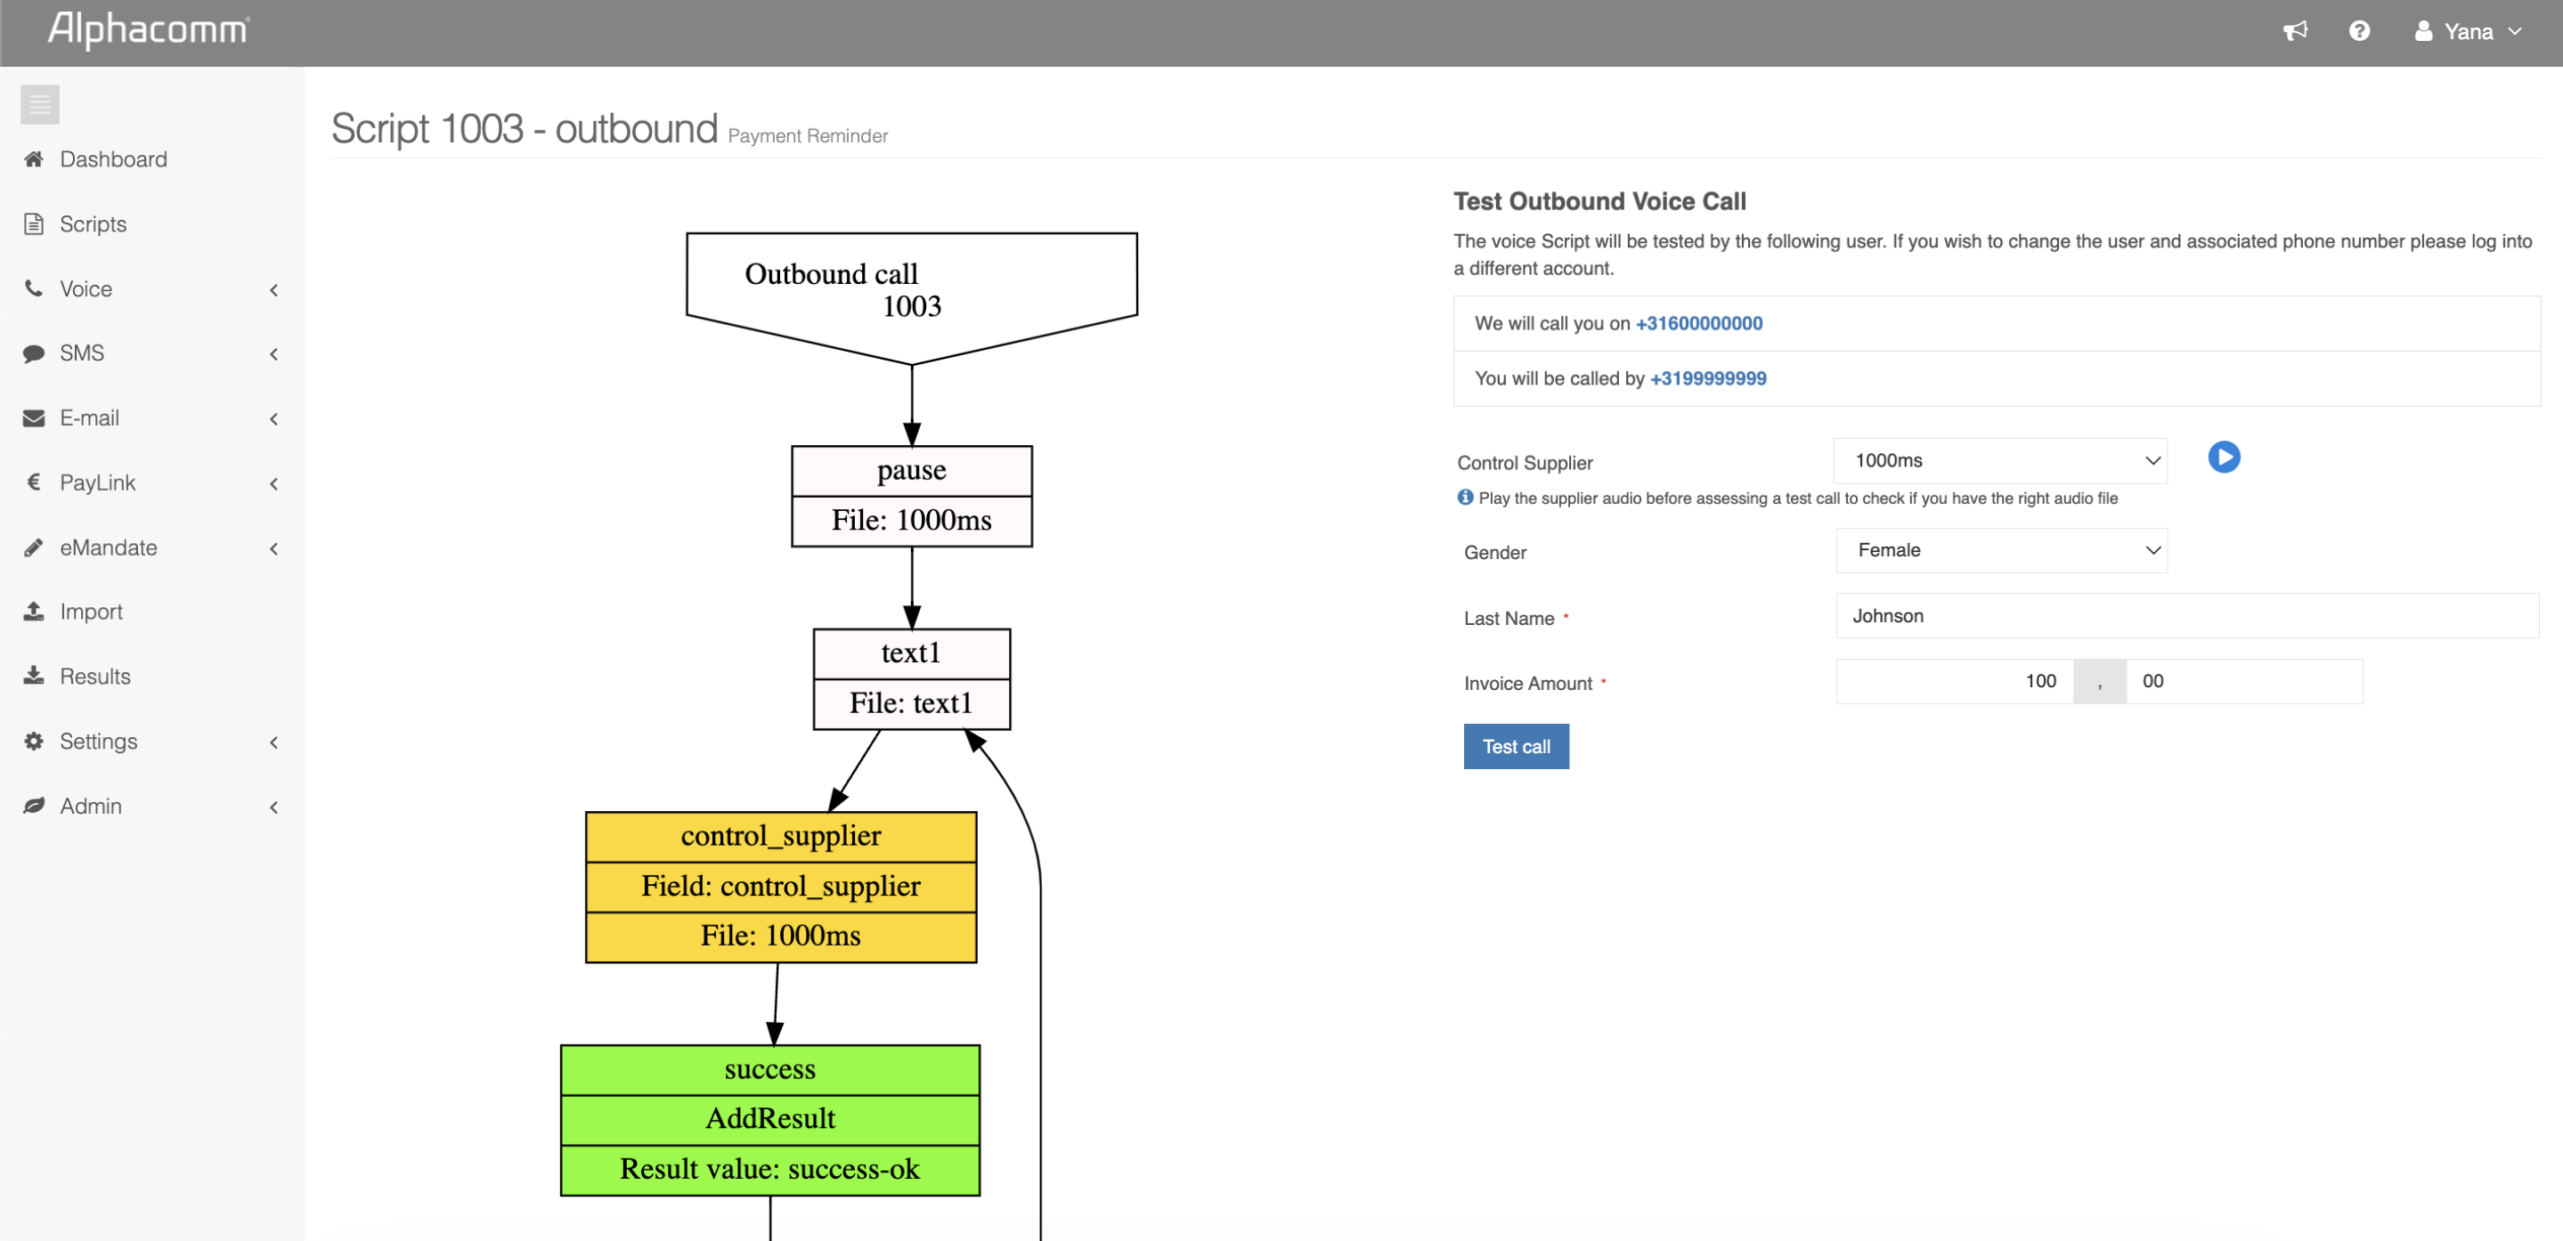2563x1241 pixels.
Task: Click the +31600000000 phone number link
Action: pyautogui.click(x=1698, y=323)
